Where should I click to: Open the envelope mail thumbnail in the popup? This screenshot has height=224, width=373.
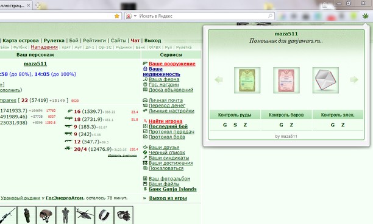click(325, 80)
